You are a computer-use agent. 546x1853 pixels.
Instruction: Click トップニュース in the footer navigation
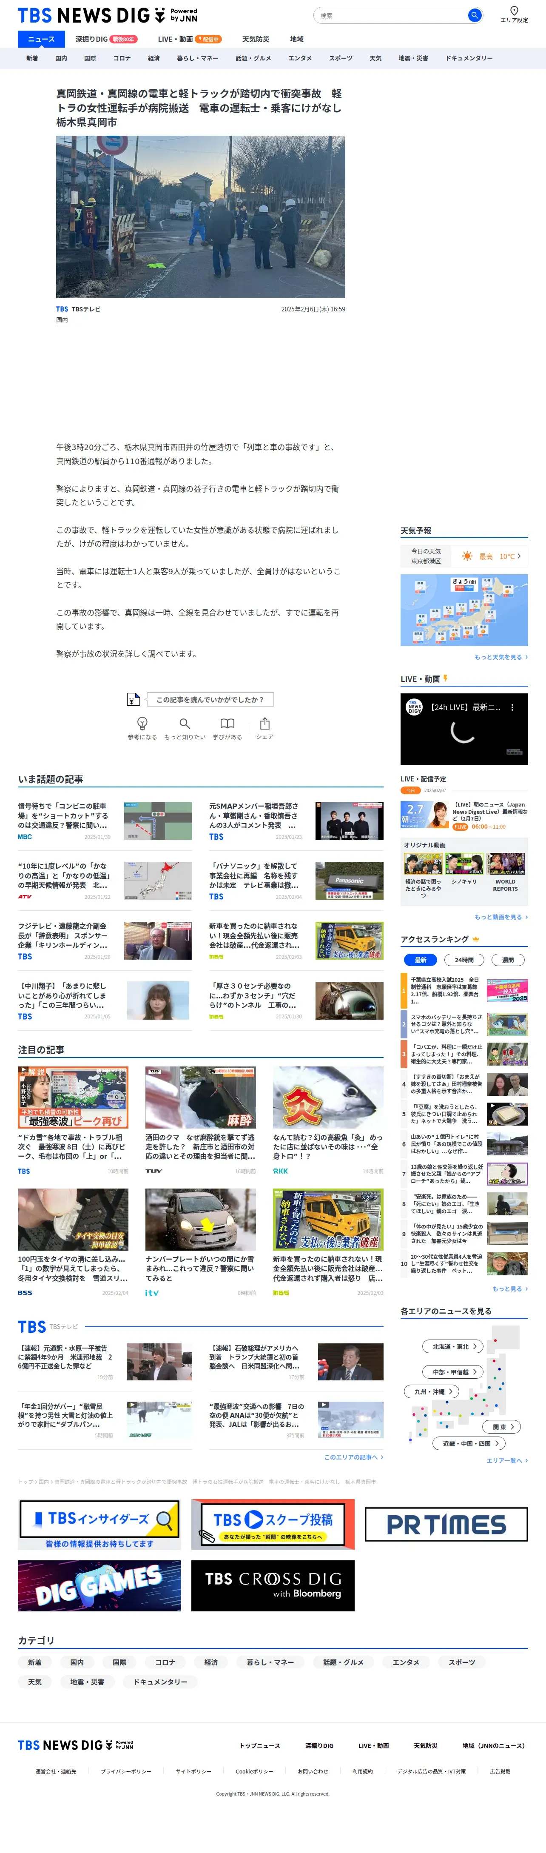point(260,1745)
